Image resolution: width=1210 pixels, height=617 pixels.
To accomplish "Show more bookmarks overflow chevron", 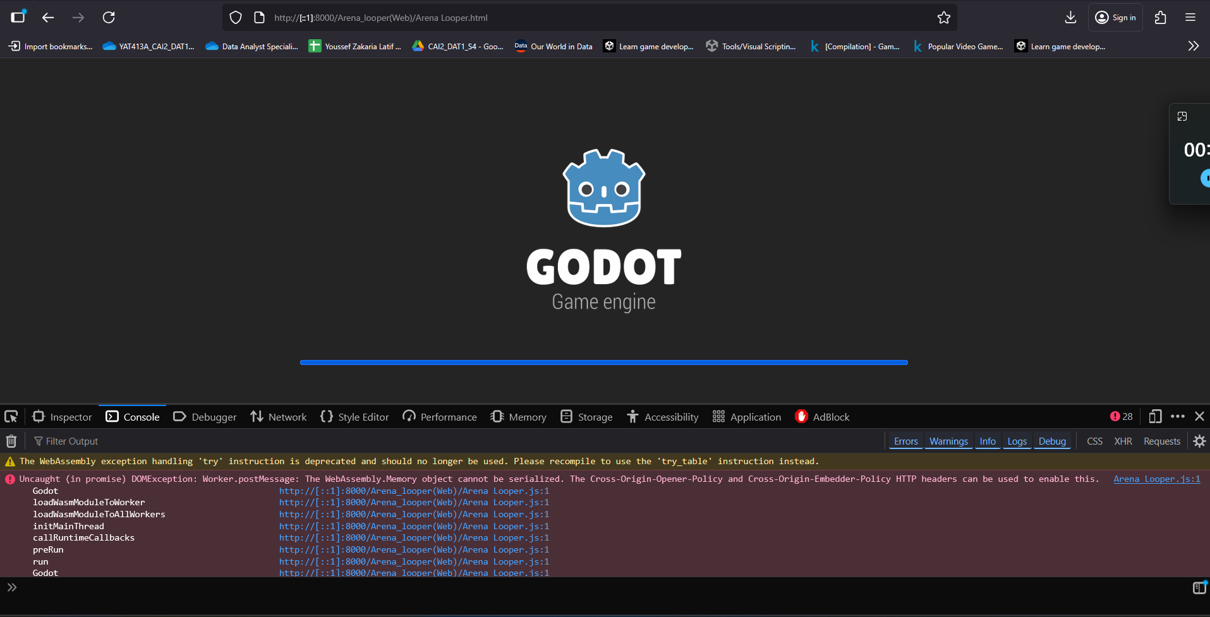I will (1194, 46).
